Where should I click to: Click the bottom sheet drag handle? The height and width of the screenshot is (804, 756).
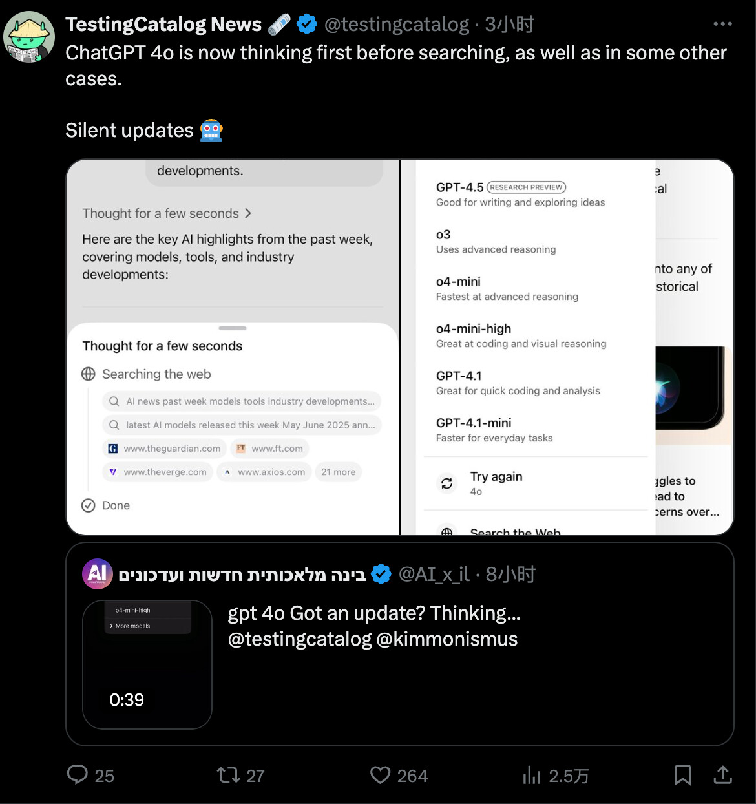point(233,328)
